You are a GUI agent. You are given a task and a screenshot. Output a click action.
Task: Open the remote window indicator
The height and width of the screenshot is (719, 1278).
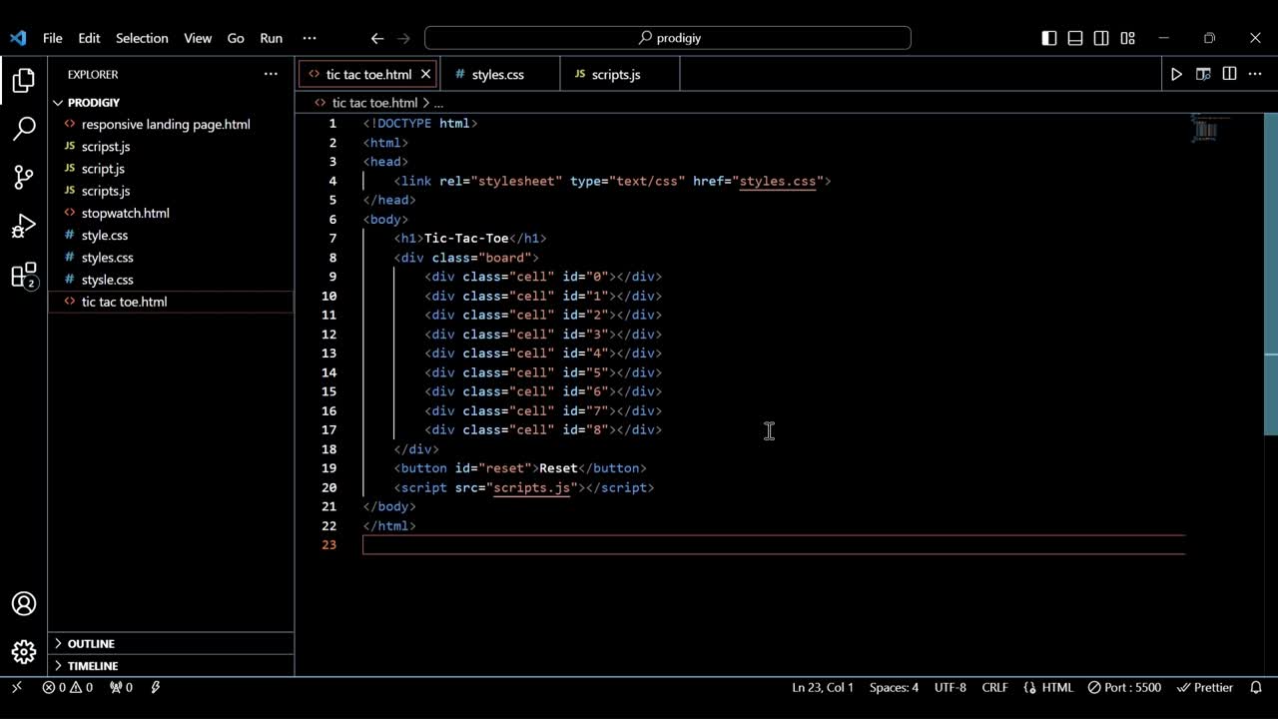coord(16,687)
